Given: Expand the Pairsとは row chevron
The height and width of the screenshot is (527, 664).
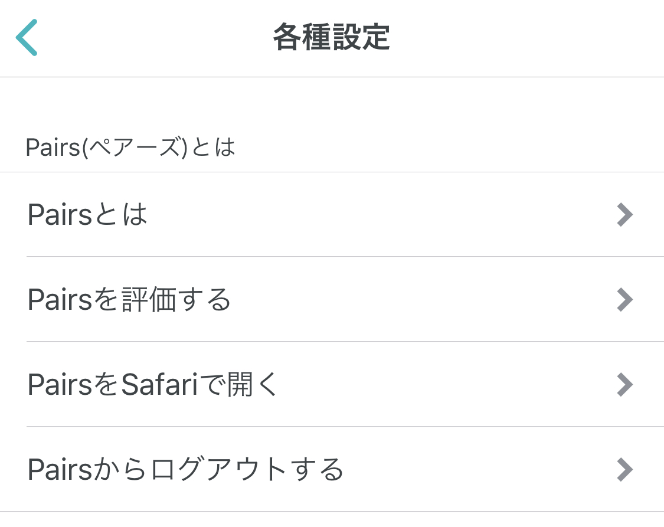Looking at the screenshot, I should pyautogui.click(x=624, y=214).
